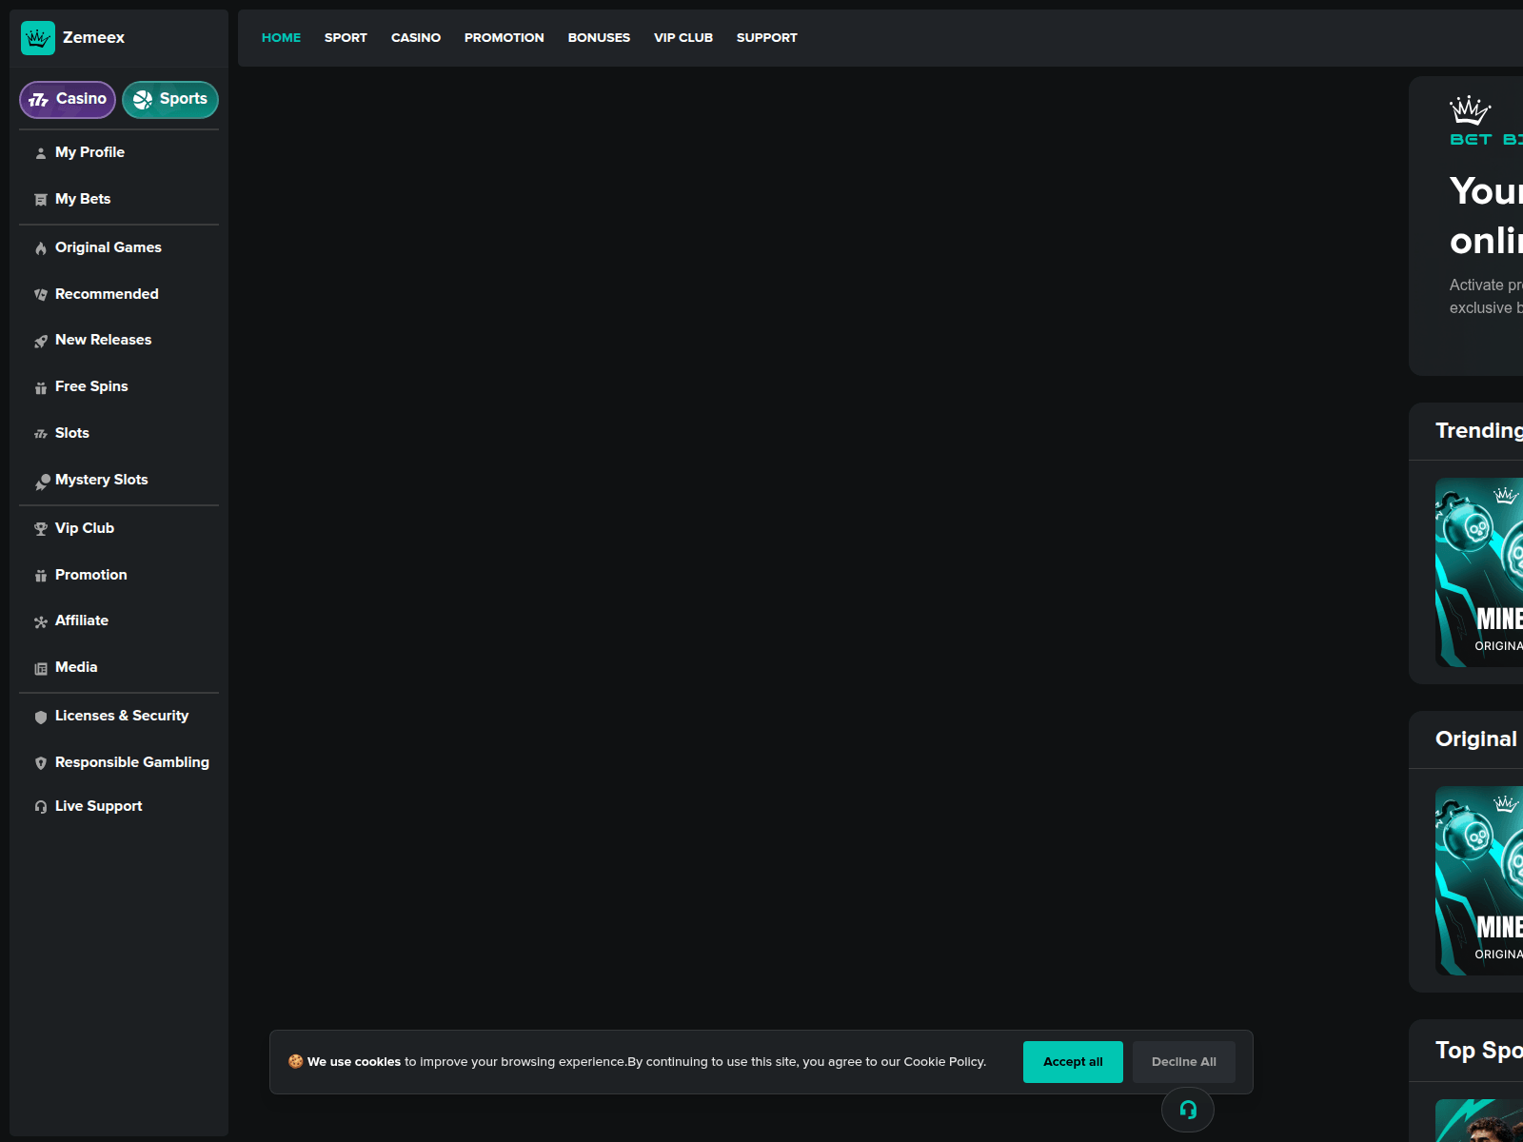
Task: Click the Zemeex crown logo
Action: [x=38, y=38]
